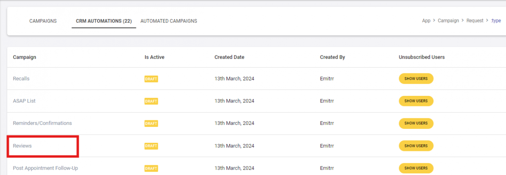Open the Post Appointment Follow-Up campaign
The width and height of the screenshot is (506, 175).
click(x=45, y=168)
